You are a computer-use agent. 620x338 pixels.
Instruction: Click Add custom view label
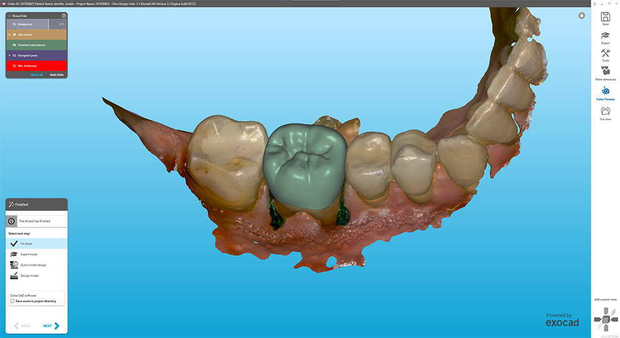tap(605, 300)
